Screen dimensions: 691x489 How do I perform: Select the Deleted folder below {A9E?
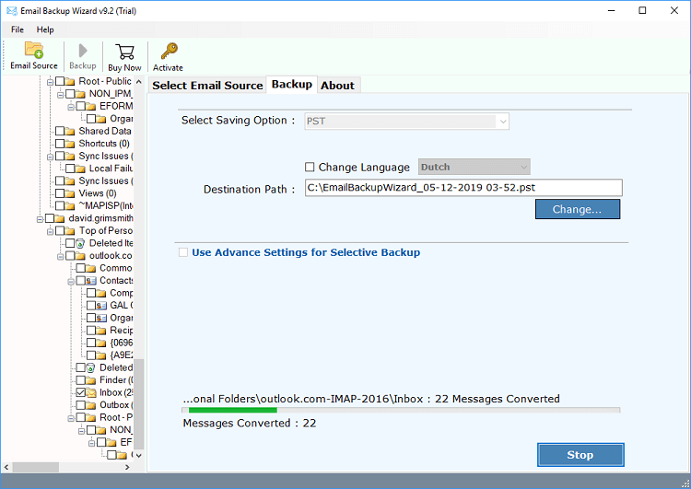(x=116, y=367)
